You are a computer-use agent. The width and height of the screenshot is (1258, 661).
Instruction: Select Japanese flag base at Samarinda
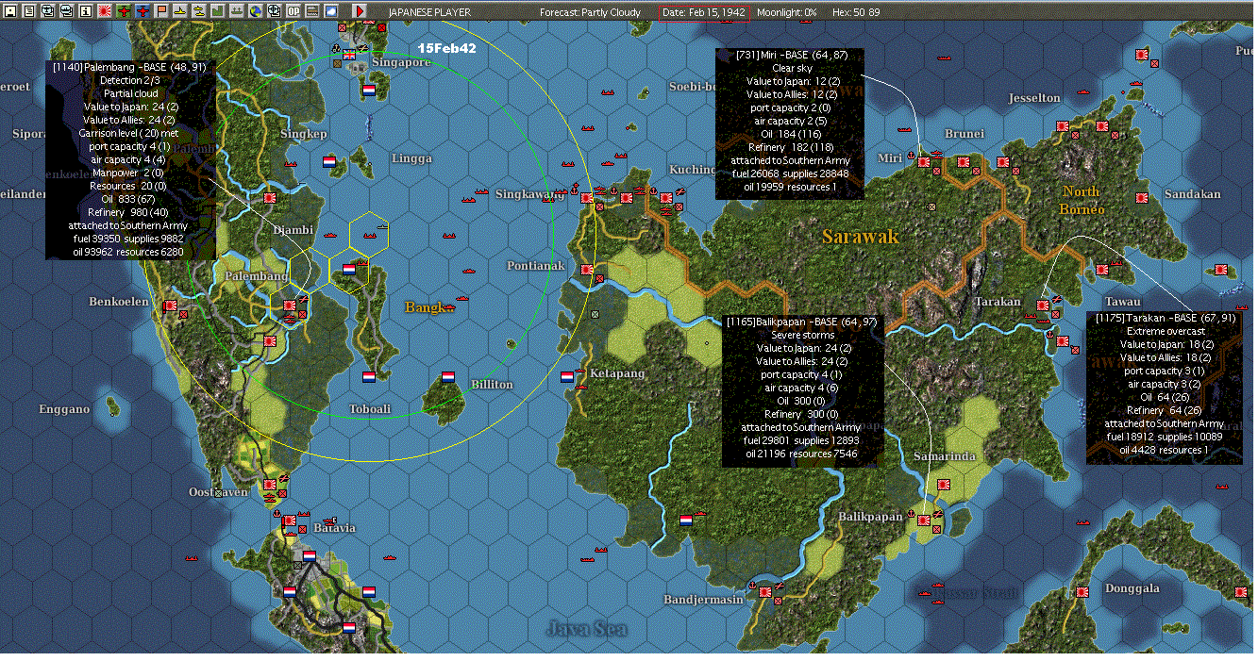click(x=943, y=485)
